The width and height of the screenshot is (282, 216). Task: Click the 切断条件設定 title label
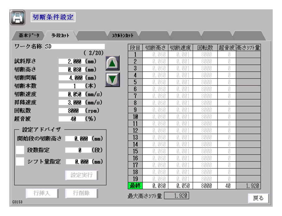53,17
